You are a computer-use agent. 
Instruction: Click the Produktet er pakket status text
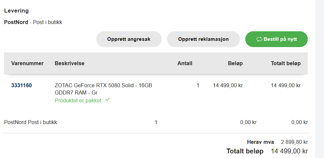pos(79,101)
